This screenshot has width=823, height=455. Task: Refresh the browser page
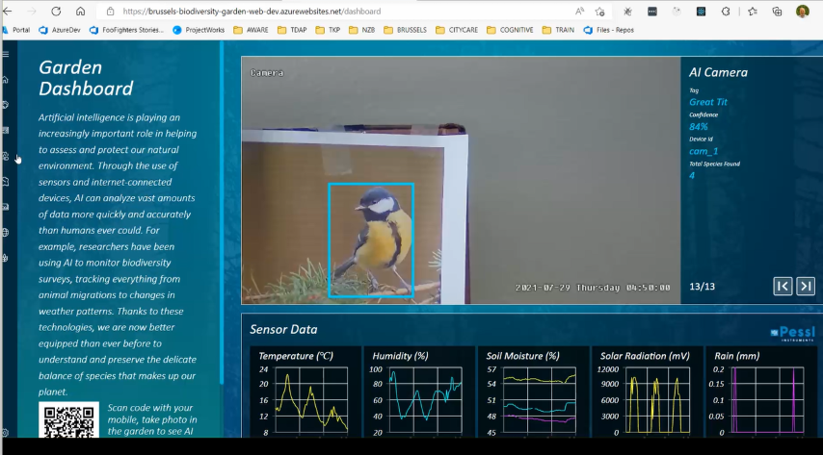click(x=56, y=12)
